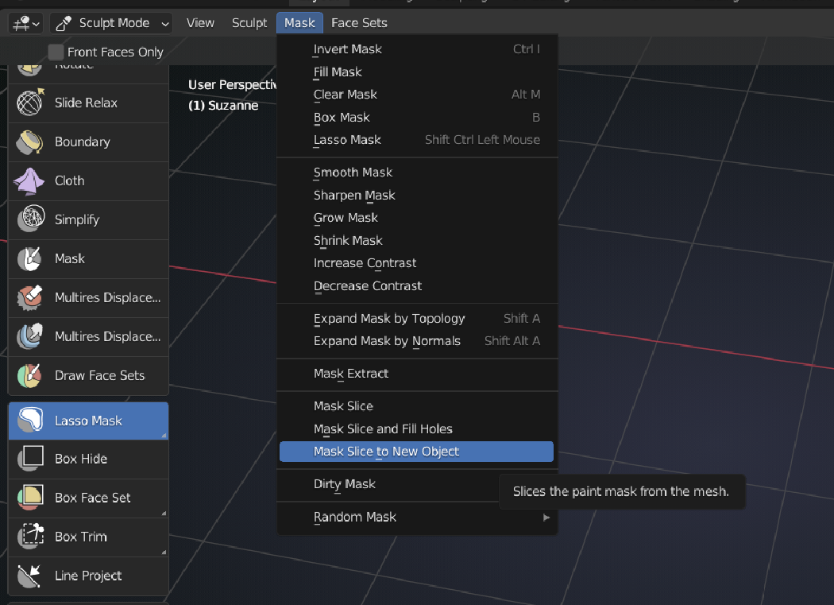Select the Slide Relax sculpt tool
The image size is (834, 605).
[87, 103]
